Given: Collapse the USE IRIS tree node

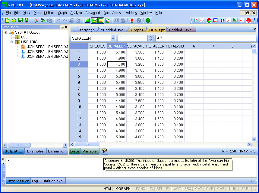Looking at the screenshot, I should (11, 42).
